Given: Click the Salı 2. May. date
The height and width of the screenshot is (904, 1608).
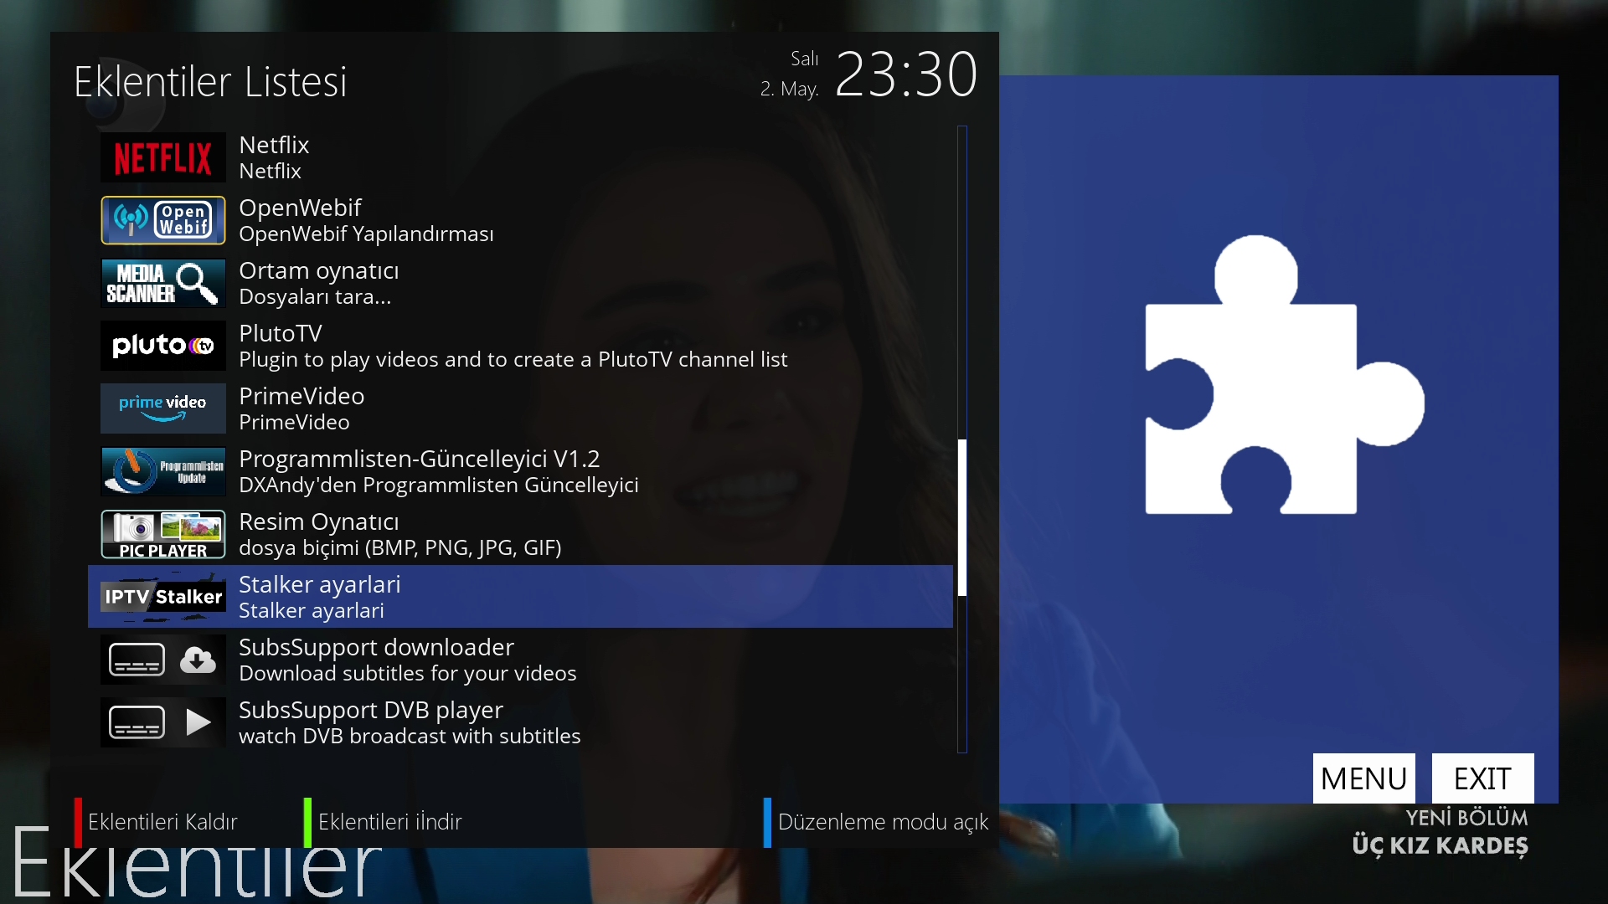Looking at the screenshot, I should 790,74.
